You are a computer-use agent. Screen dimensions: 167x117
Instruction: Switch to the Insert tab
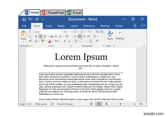click(49, 26)
